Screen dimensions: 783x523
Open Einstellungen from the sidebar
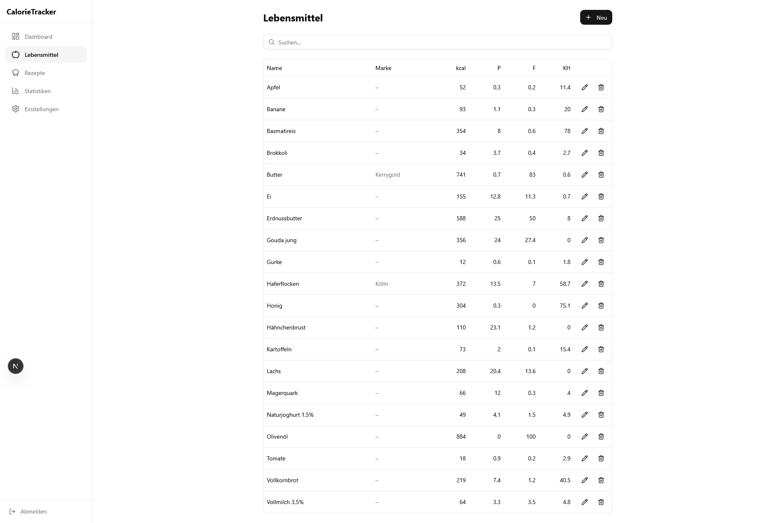tap(41, 109)
